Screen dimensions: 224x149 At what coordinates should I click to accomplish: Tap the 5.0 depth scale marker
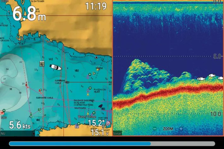[x=217, y=56]
